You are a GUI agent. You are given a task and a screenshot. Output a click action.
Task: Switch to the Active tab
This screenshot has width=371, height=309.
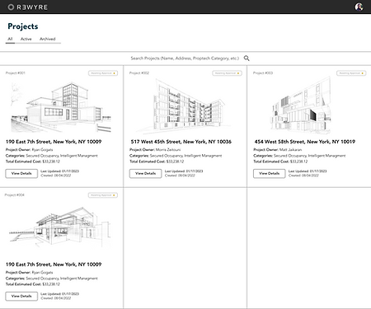[x=26, y=39]
